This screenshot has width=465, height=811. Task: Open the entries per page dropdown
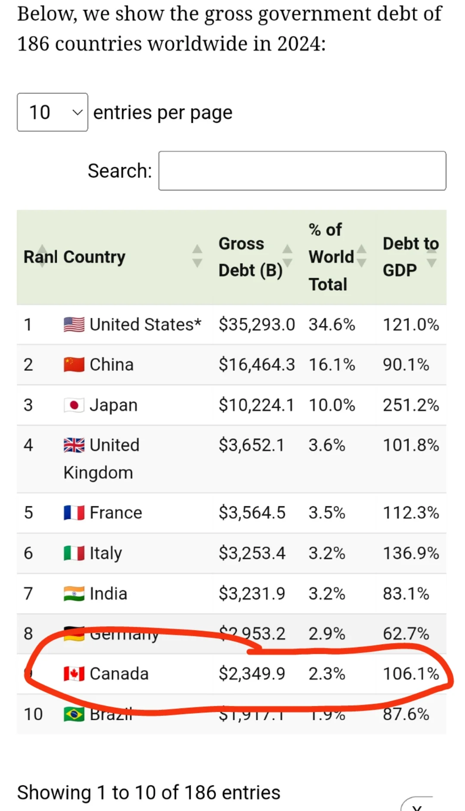click(52, 112)
